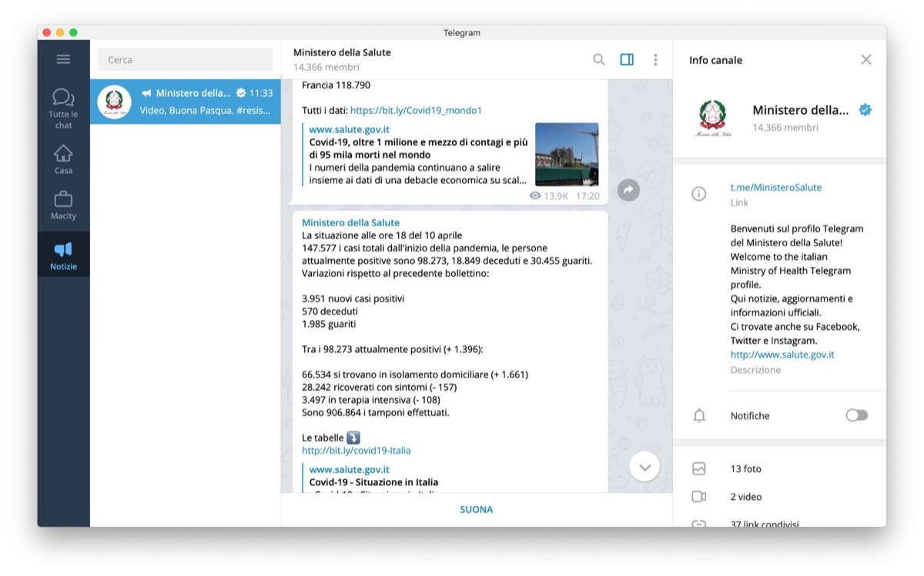Open http://www.salute.gov.it in description
This screenshot has height=576, width=924.
point(782,355)
